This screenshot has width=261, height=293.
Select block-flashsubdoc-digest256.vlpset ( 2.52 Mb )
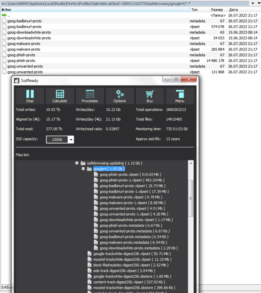[131, 265]
